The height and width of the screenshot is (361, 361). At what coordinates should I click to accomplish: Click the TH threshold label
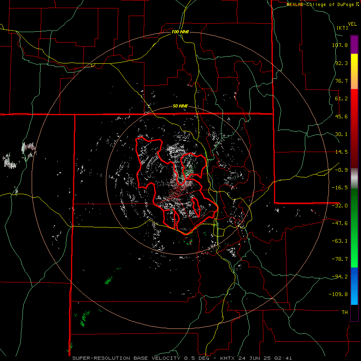click(x=345, y=312)
